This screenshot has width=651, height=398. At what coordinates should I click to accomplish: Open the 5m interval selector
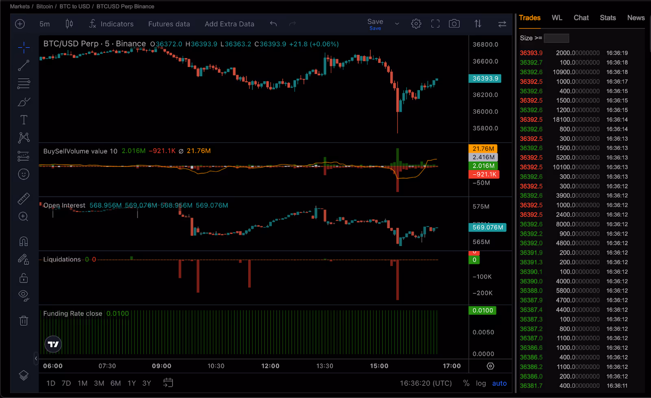coord(44,24)
